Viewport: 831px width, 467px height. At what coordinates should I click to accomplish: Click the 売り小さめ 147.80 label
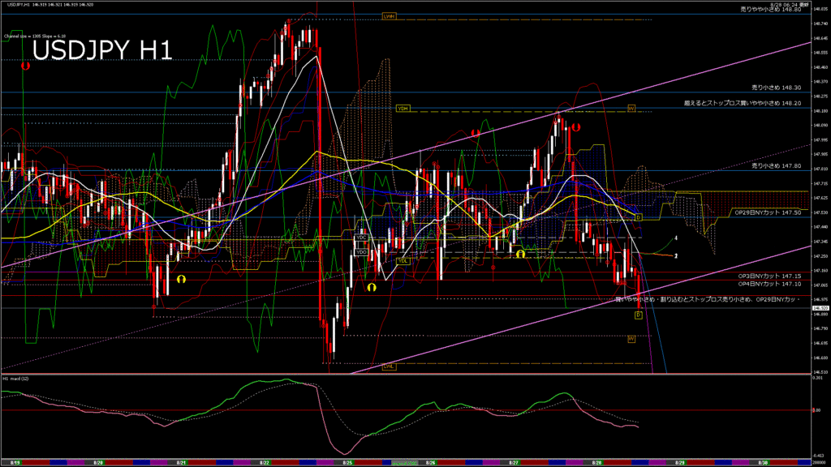pyautogui.click(x=777, y=165)
